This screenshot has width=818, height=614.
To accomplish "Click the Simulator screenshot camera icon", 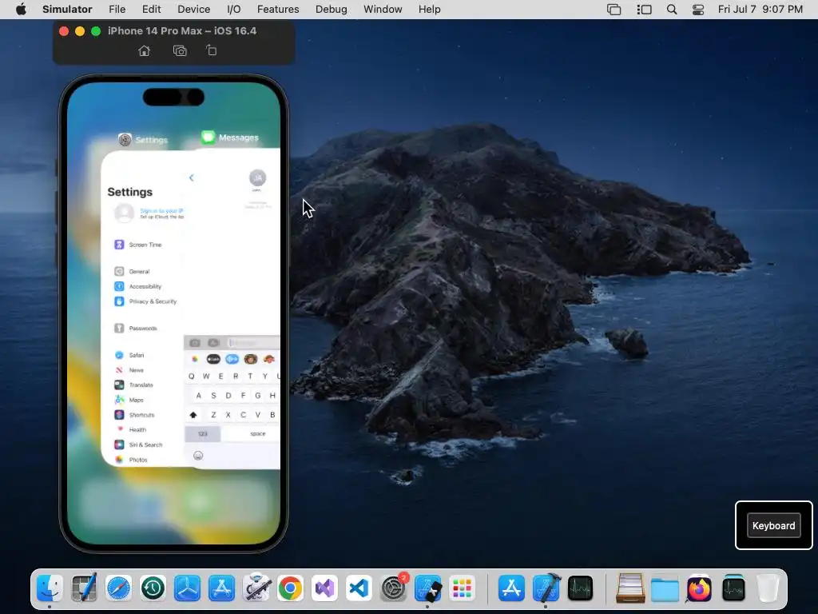I will click(180, 50).
